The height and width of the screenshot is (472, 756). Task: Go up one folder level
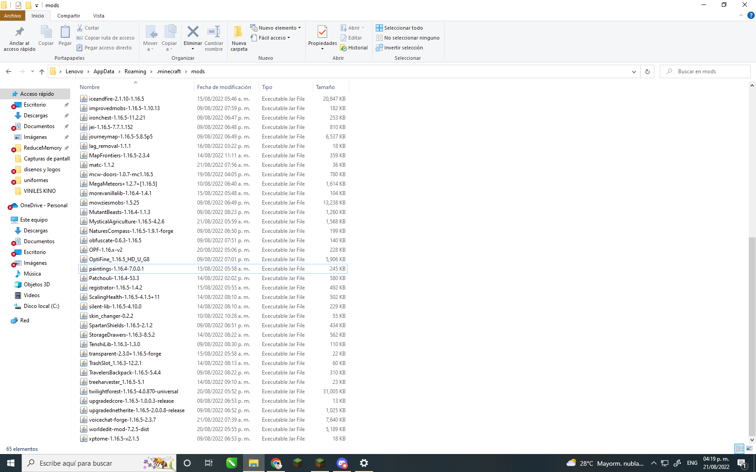pos(42,71)
